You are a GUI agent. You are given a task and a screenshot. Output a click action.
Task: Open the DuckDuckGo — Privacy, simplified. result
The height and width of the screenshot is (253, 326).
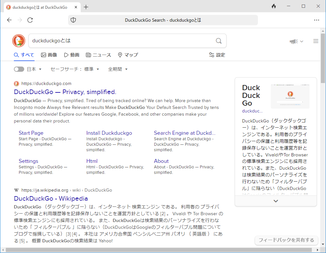coord(65,92)
